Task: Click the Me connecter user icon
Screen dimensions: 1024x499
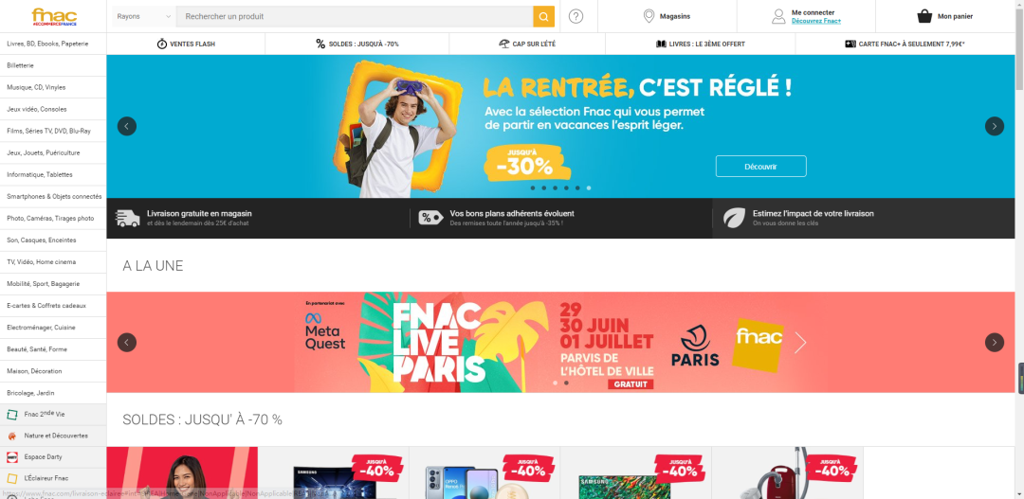Action: pos(778,16)
